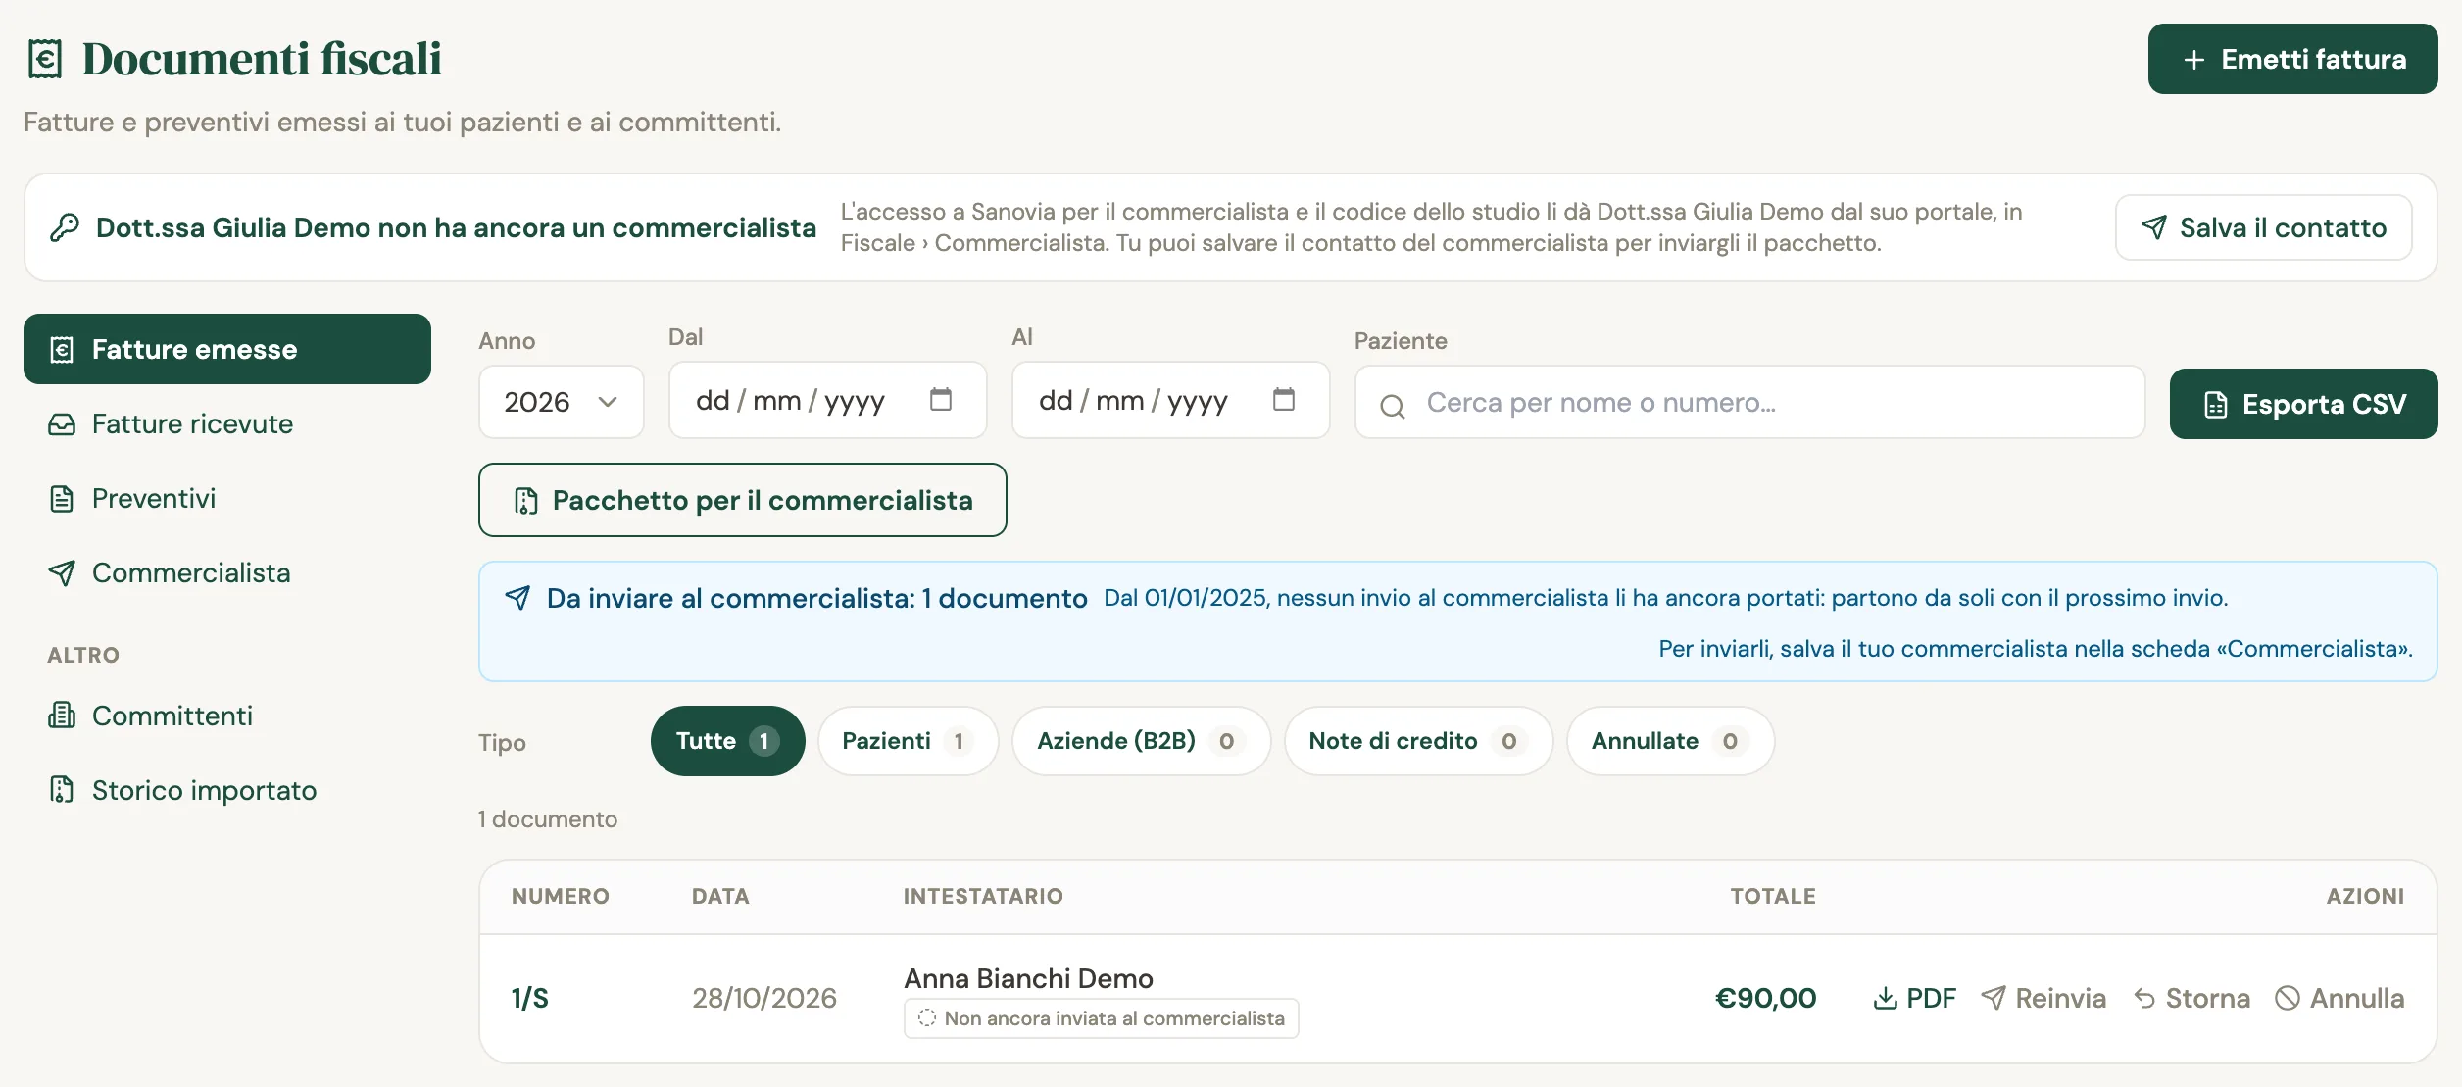Open the Commercialista sidebar section
This screenshot has width=2462, height=1087.
[x=227, y=573]
